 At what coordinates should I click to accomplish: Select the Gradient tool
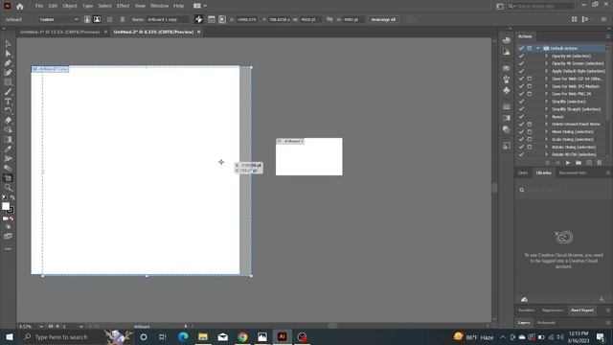[x=8, y=139]
